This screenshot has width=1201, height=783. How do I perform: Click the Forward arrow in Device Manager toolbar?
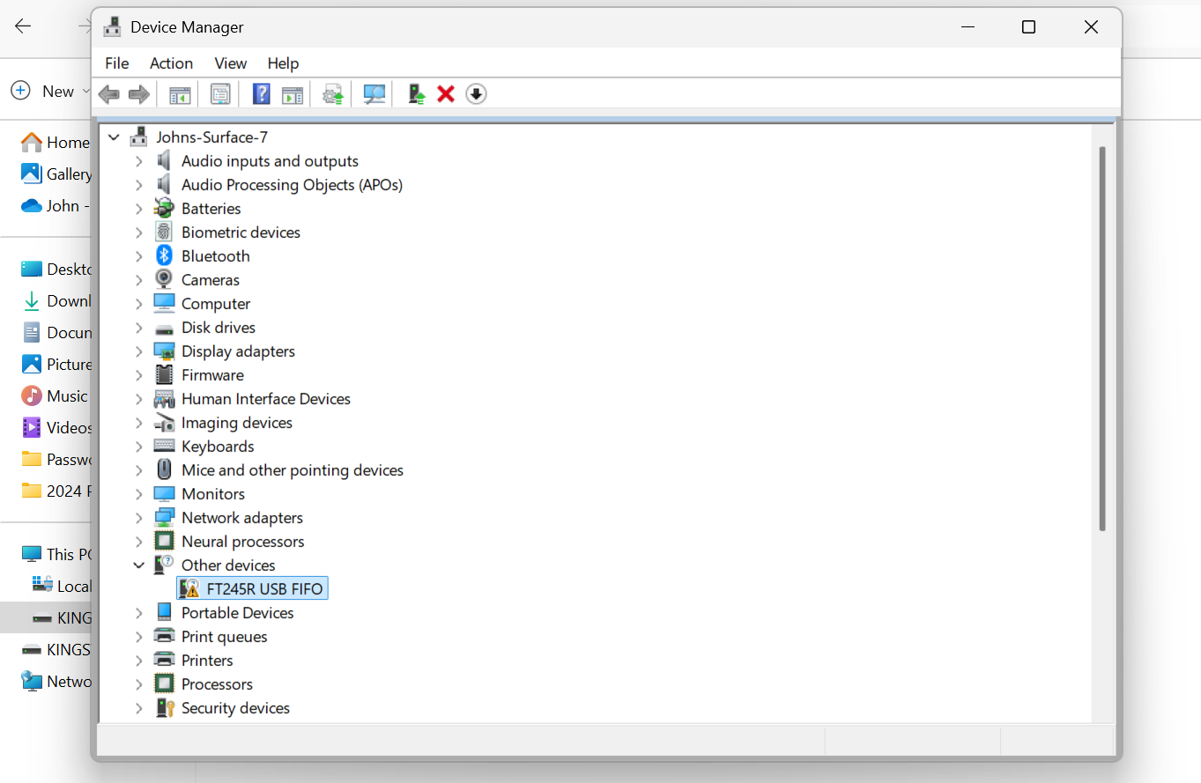pyautogui.click(x=139, y=94)
